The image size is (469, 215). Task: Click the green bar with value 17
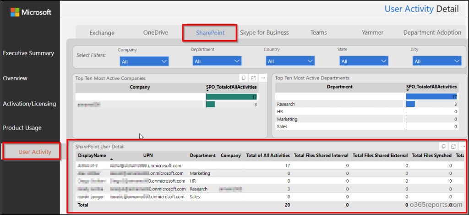[x=231, y=97]
